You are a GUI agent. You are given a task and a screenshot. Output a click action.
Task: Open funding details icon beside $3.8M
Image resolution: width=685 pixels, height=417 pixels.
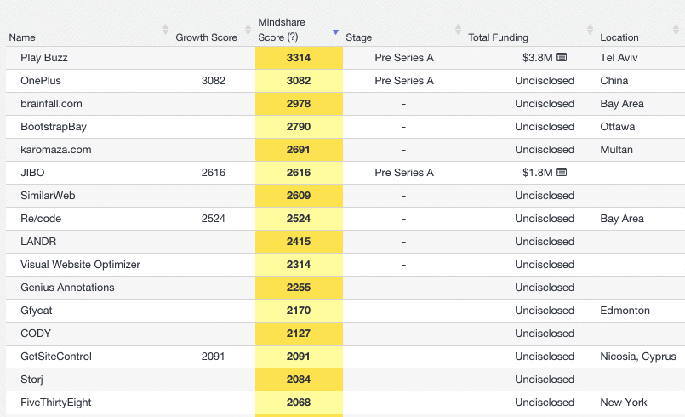point(562,57)
